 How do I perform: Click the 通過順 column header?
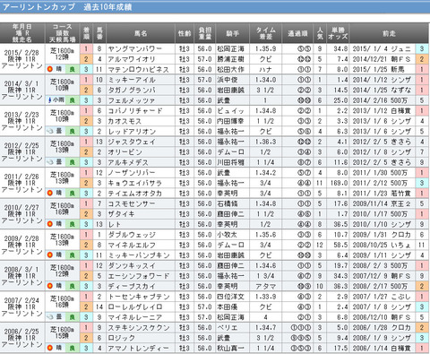297,33
